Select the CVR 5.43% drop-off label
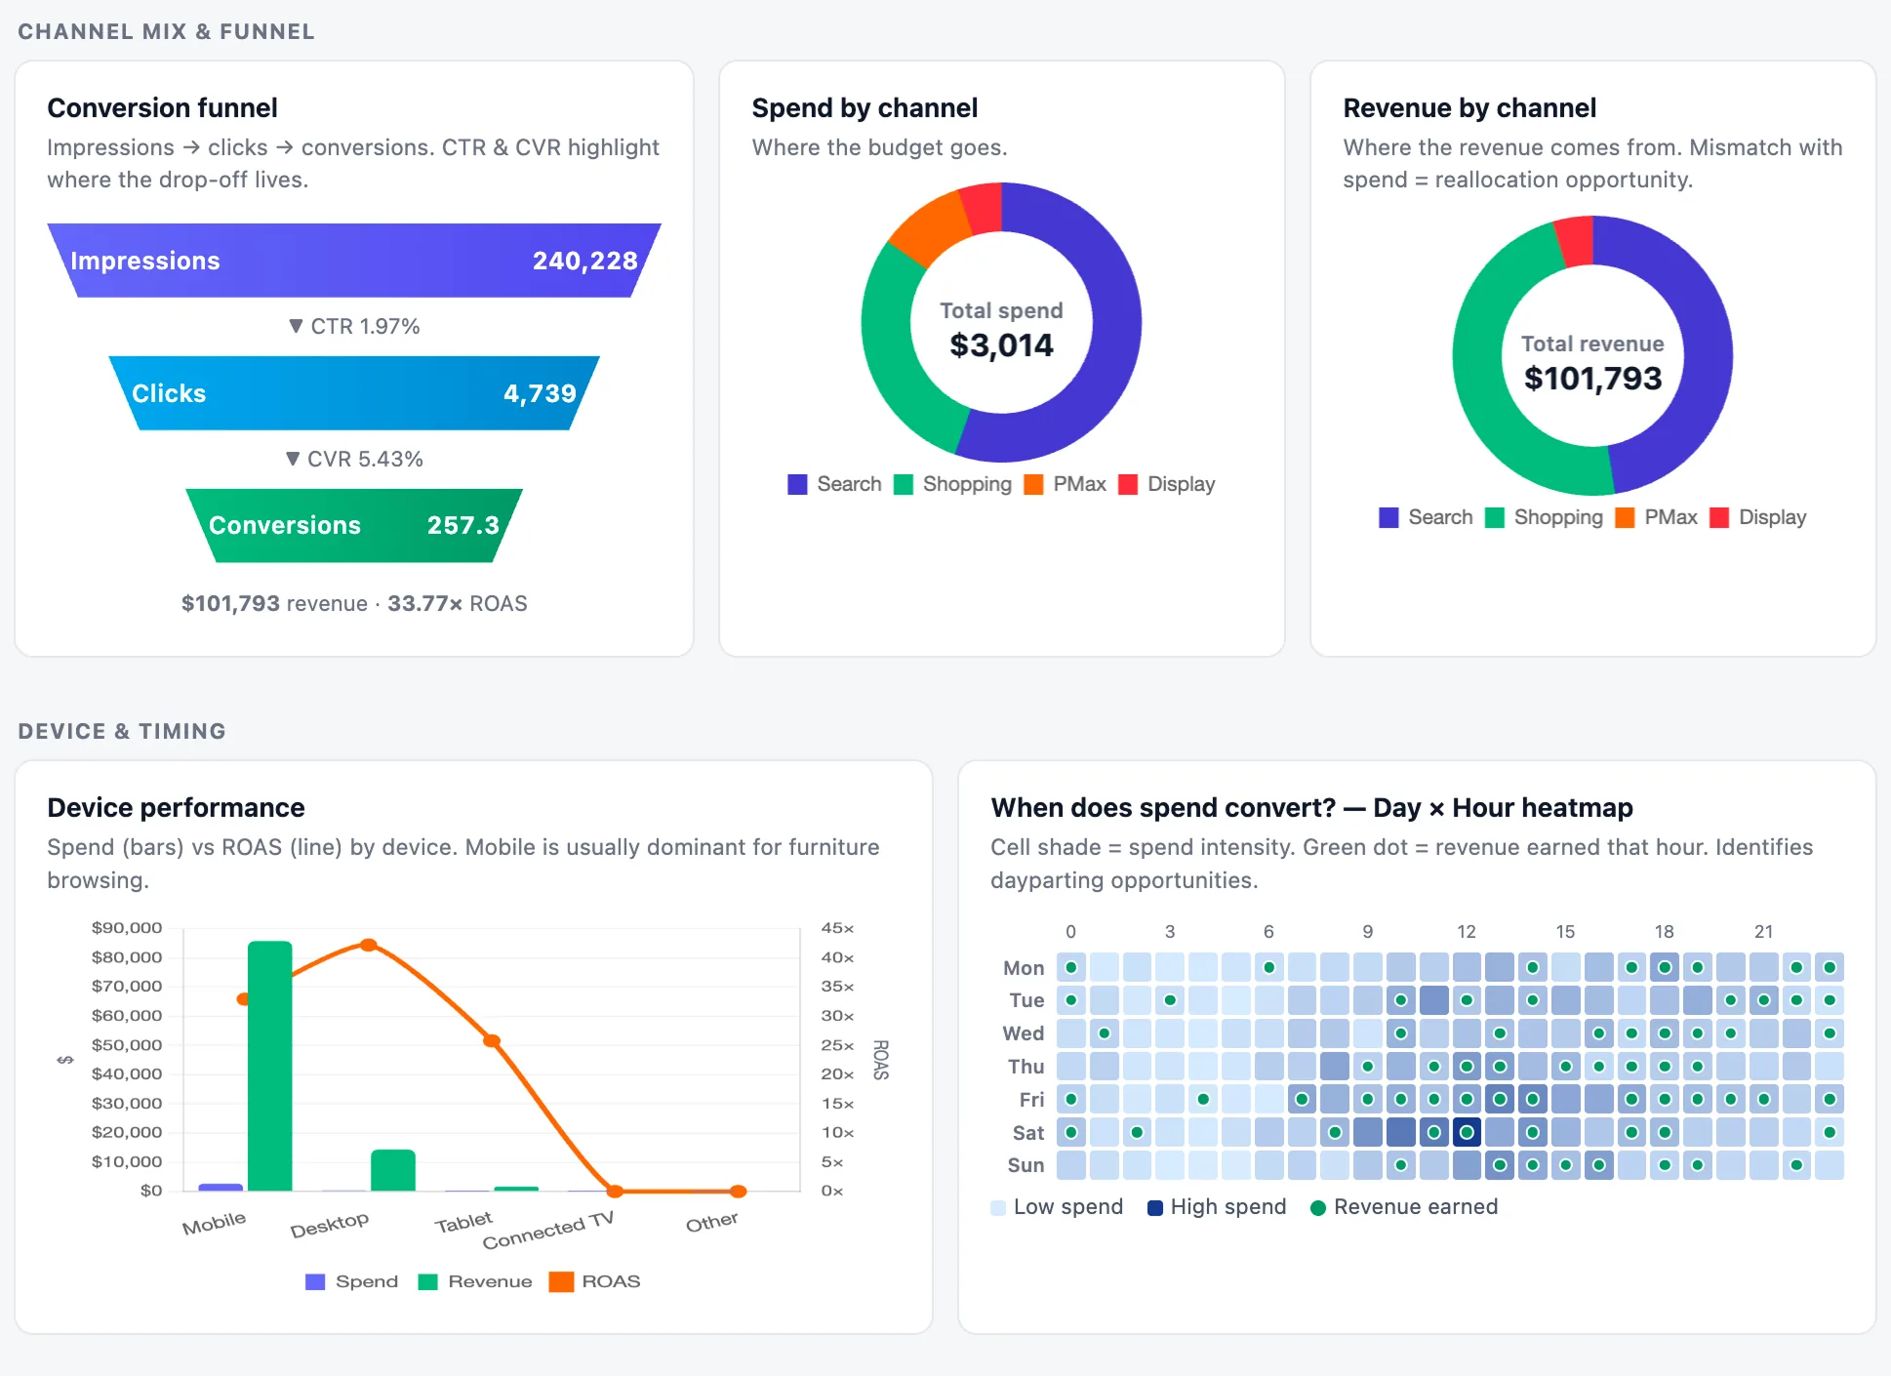 point(355,459)
